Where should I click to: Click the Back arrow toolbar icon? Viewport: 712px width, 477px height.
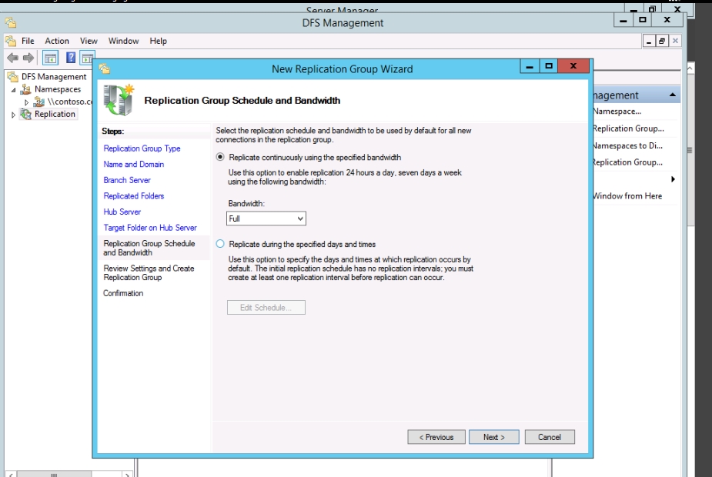(x=12, y=58)
